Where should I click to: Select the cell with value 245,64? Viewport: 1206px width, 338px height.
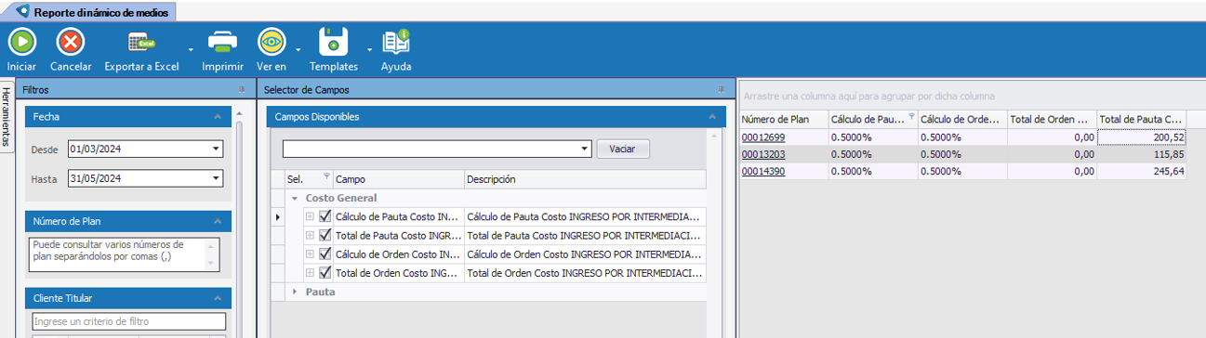pos(1142,171)
